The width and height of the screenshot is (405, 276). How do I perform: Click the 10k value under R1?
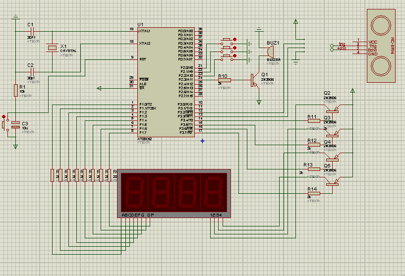tap(22, 92)
